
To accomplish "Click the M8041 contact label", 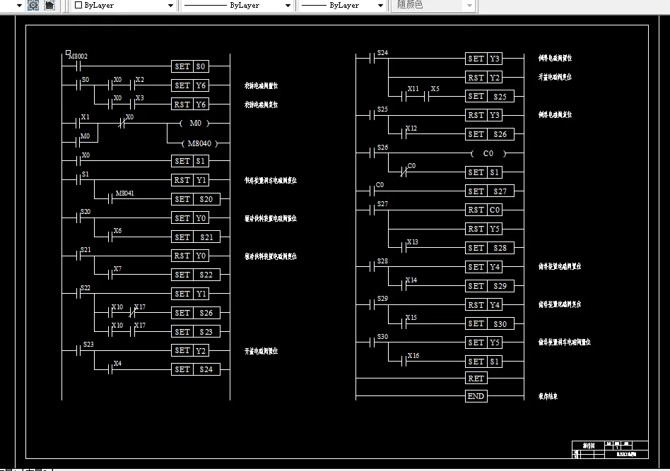I will (x=125, y=193).
